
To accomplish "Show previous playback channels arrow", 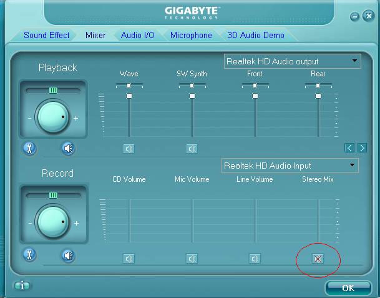I will point(349,148).
